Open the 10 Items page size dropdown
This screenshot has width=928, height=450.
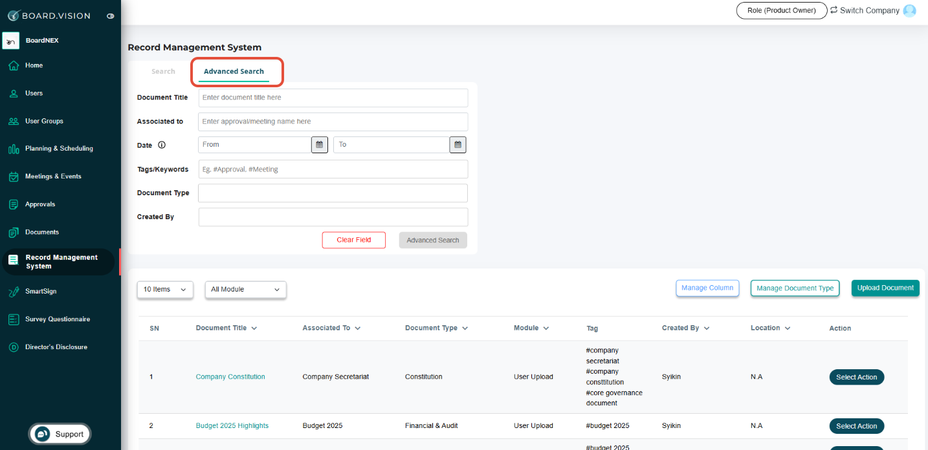[x=165, y=290]
